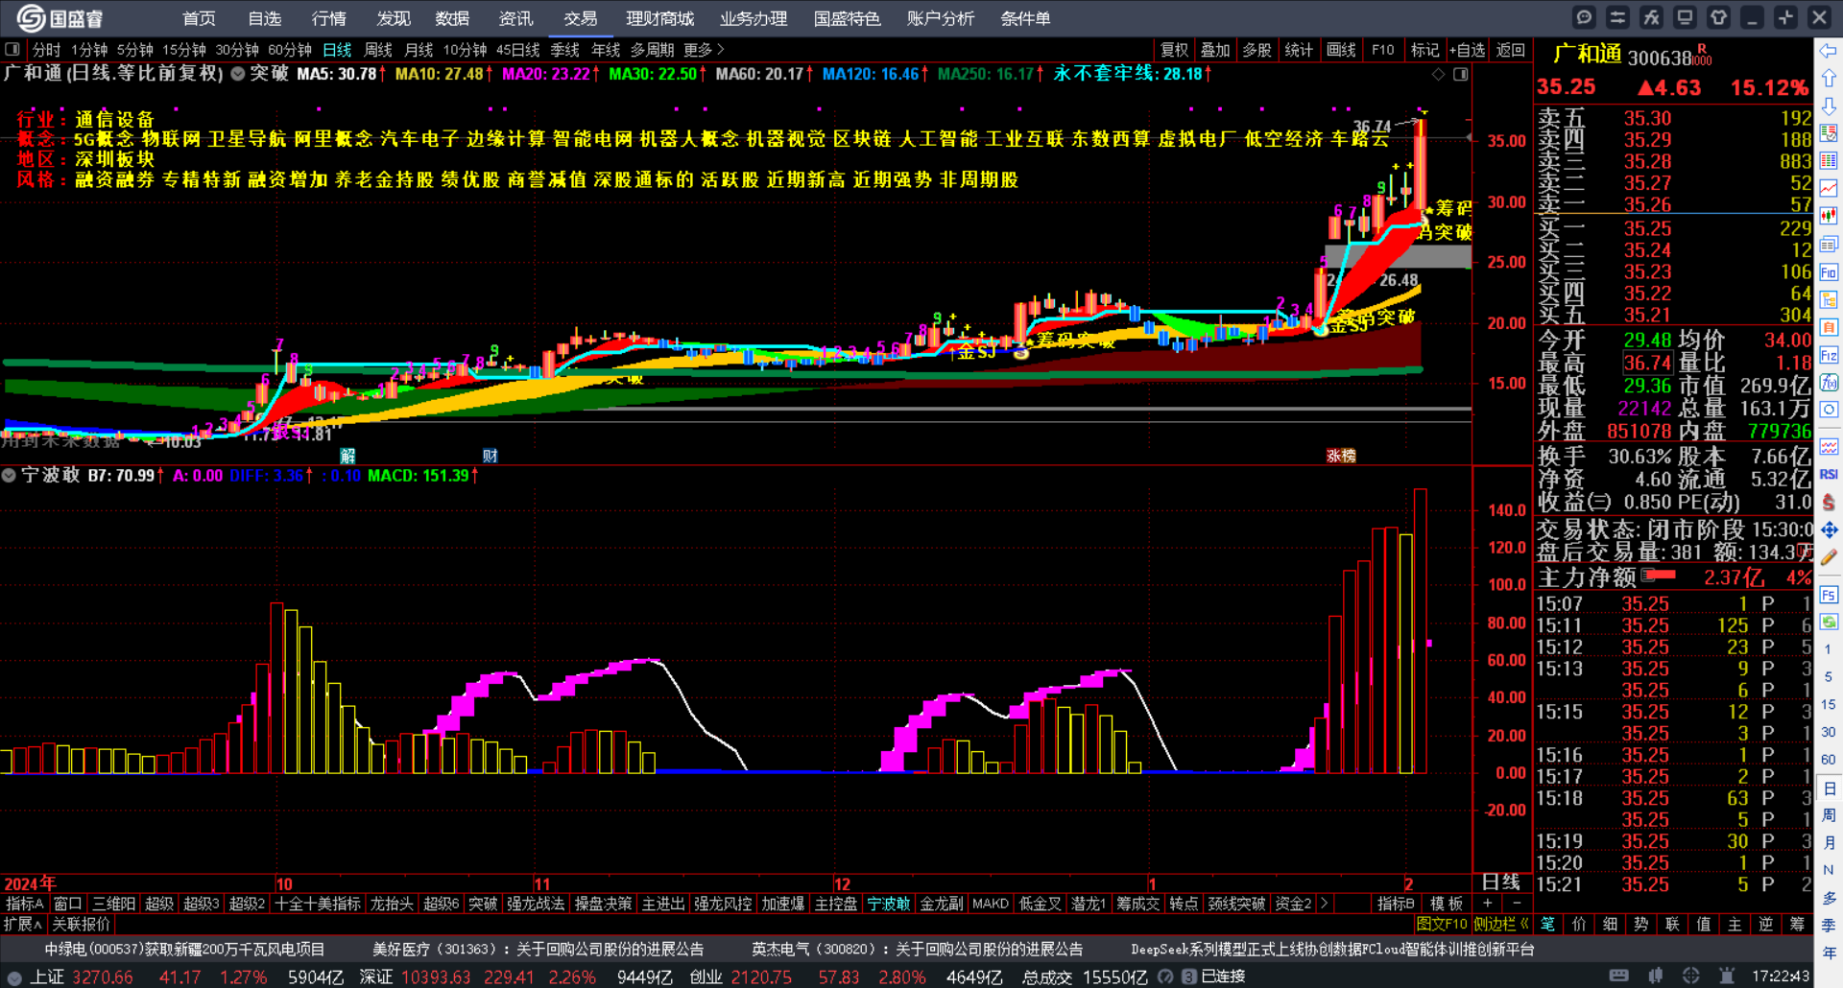Expand the 扩展 panel arrow
This screenshot has height=988, width=1843.
click(x=23, y=925)
